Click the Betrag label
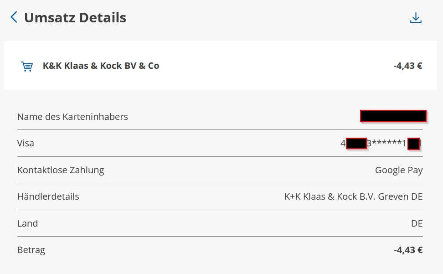This screenshot has width=443, height=274. [x=31, y=250]
